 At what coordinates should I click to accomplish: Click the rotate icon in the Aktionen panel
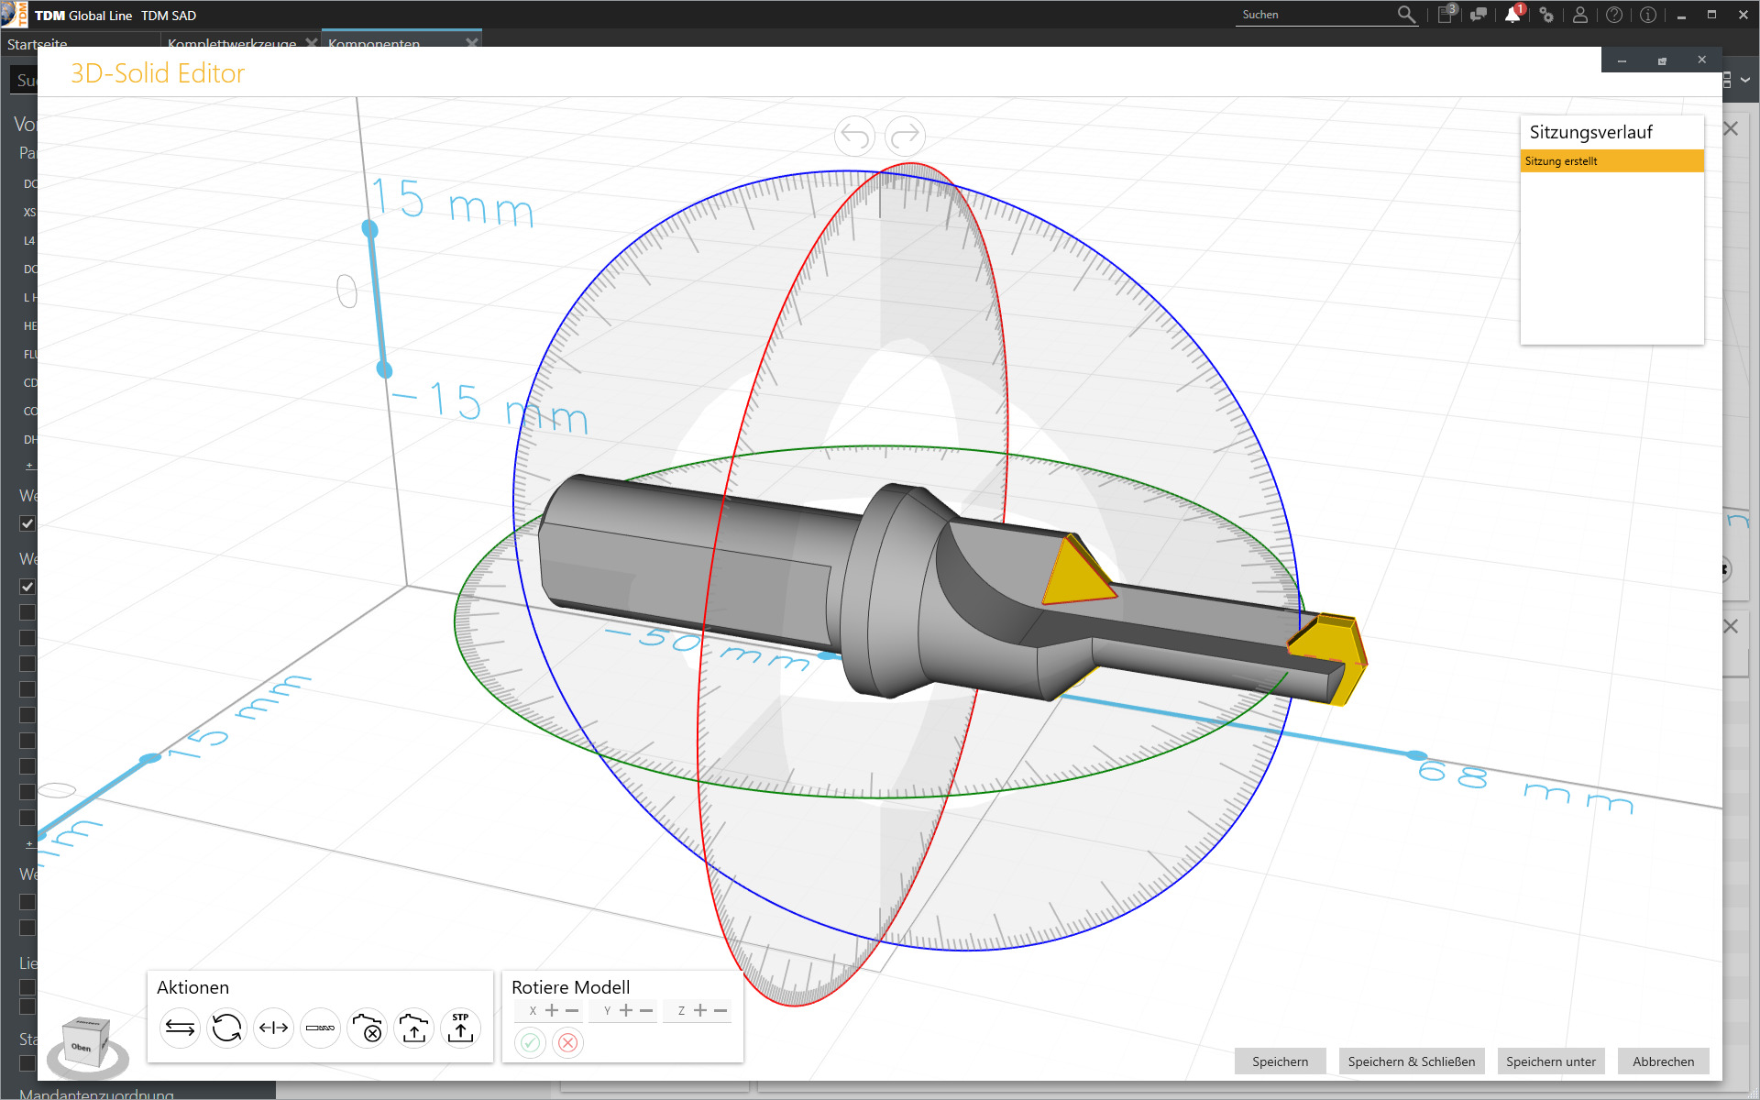pyautogui.click(x=226, y=1028)
